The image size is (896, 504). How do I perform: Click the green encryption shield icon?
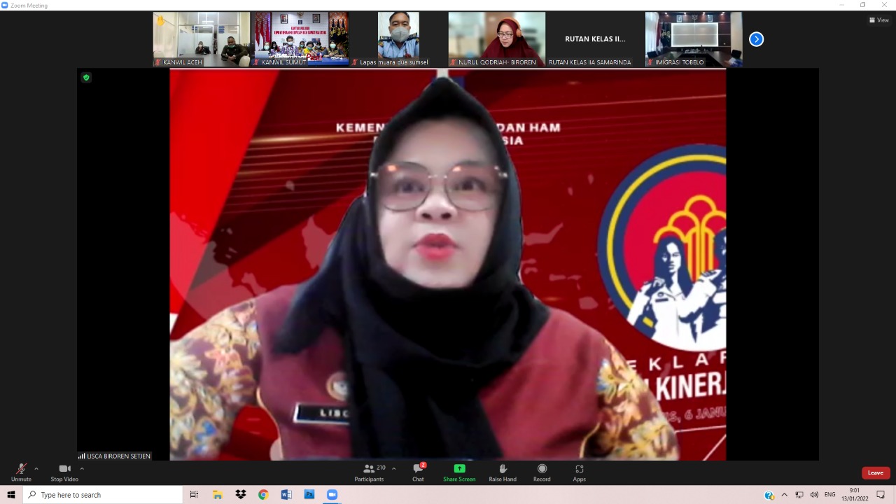coord(86,78)
